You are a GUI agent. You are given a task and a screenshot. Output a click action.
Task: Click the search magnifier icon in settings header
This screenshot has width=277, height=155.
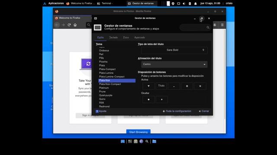coord(208,28)
